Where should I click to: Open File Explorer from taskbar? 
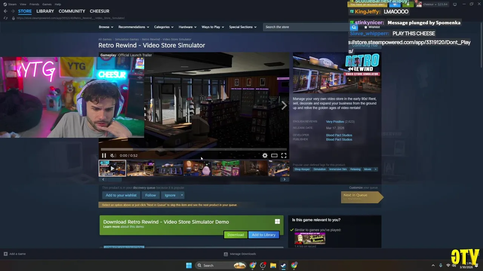click(273, 265)
